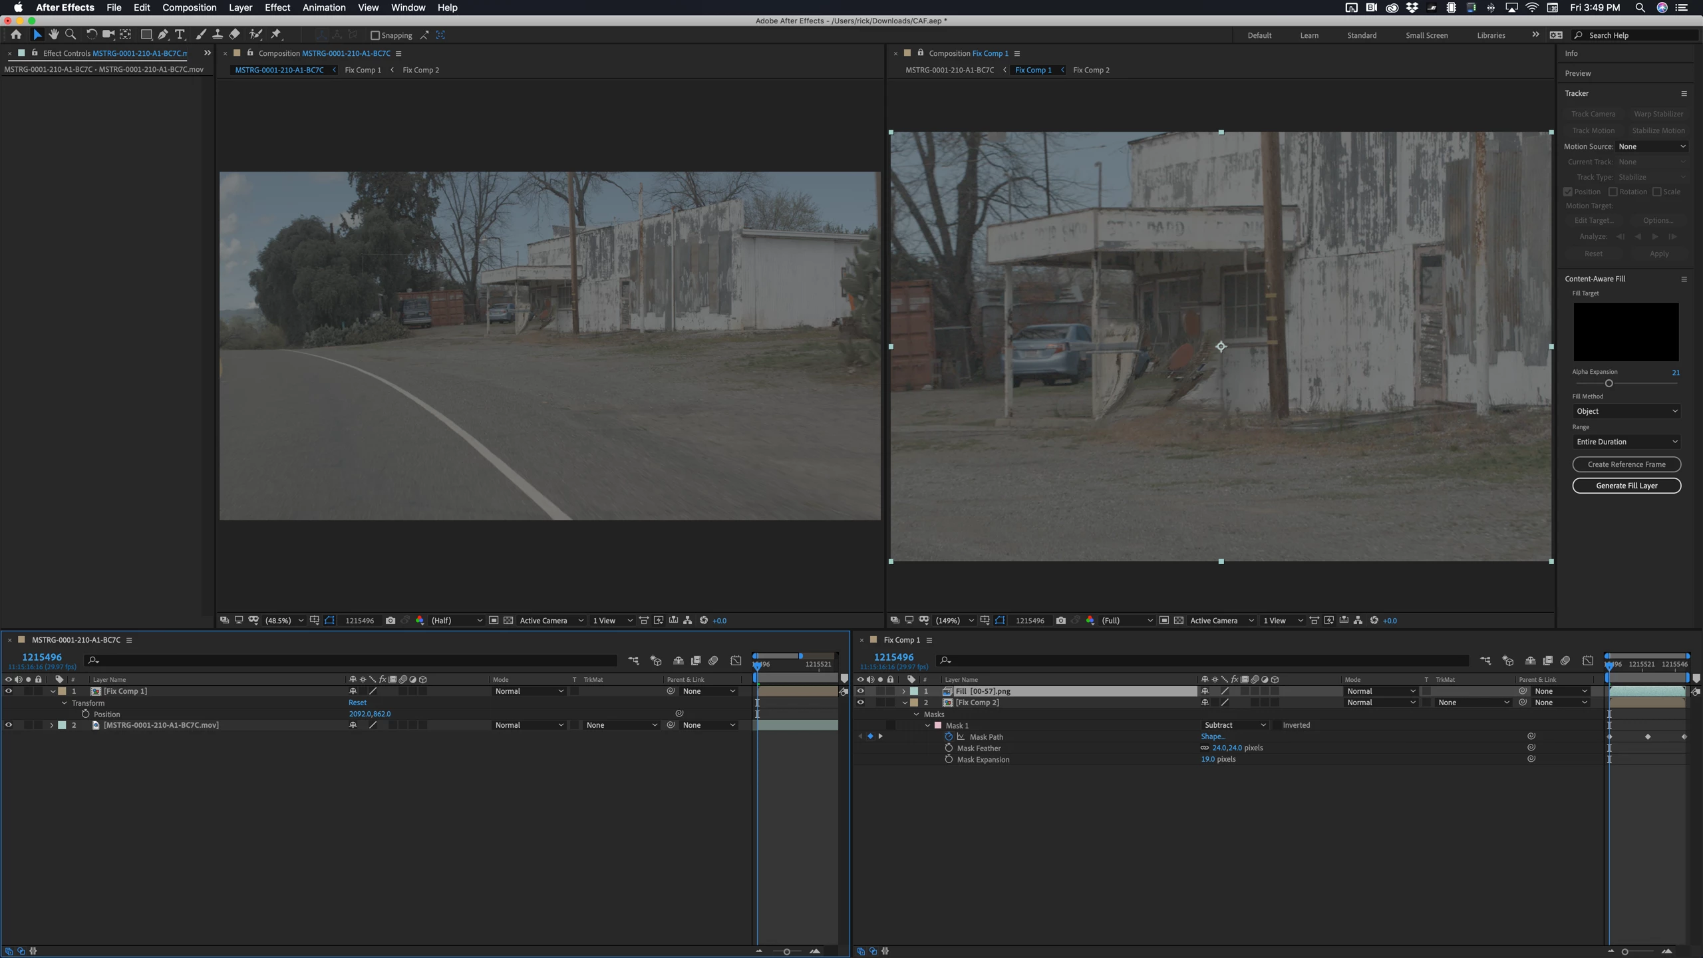Click Generate Fill Layer button

tap(1626, 486)
